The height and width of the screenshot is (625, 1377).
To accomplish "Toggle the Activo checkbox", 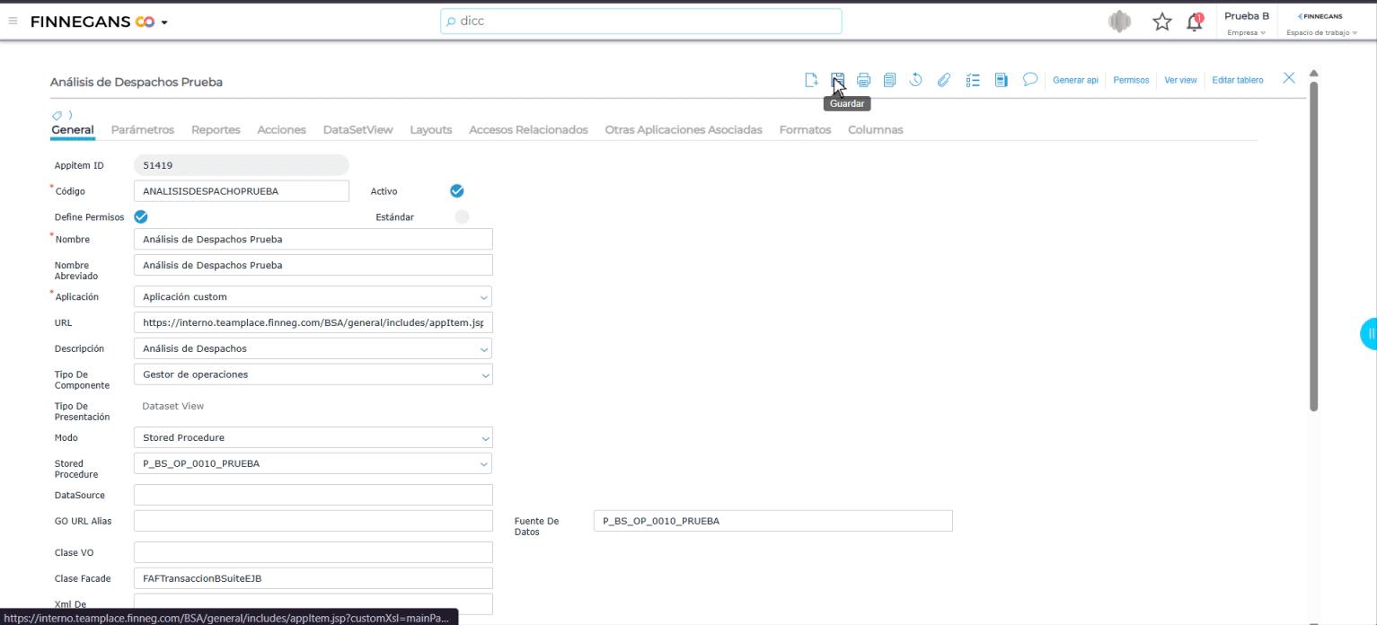I will coord(456,190).
